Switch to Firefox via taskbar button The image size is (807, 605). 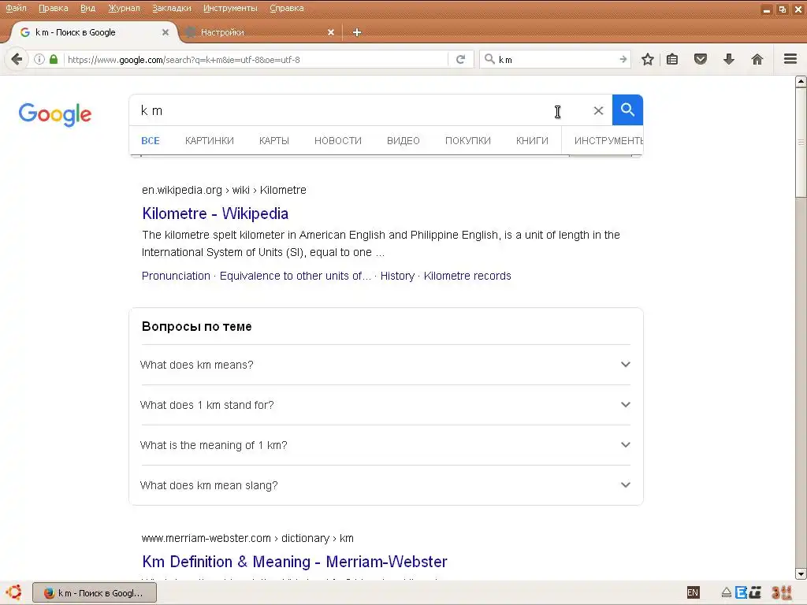[95, 593]
